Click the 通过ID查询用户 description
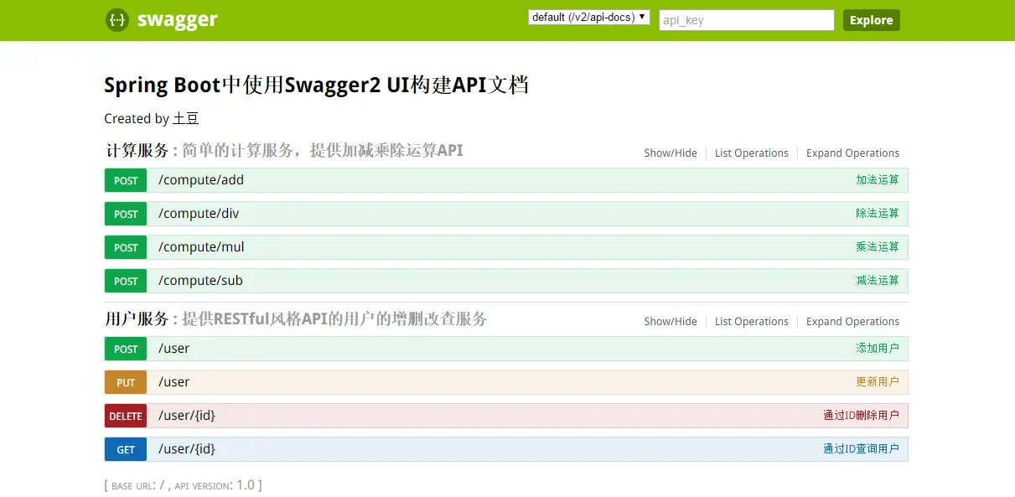This screenshot has width=1015, height=497. pyautogui.click(x=861, y=449)
